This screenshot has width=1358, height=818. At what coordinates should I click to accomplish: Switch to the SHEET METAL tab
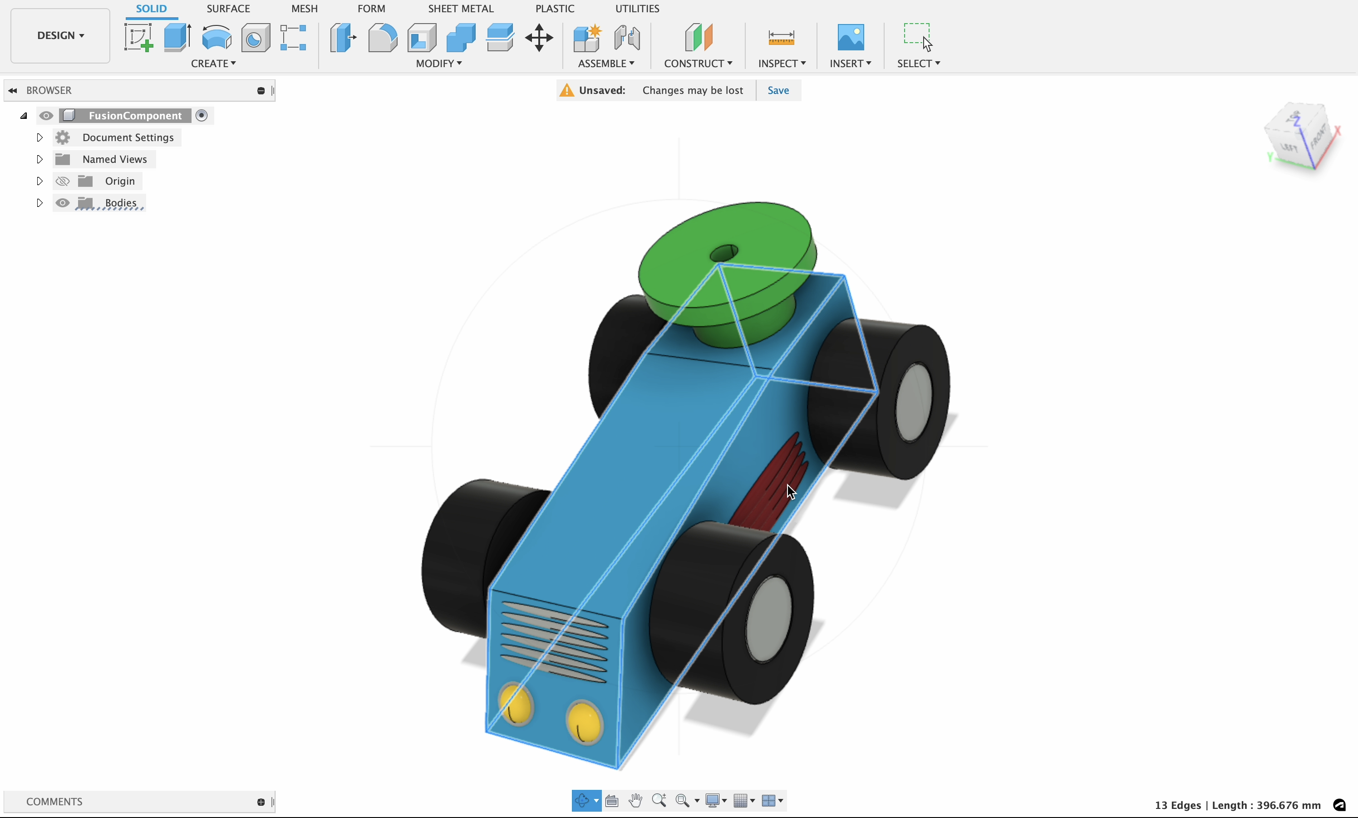point(461,9)
